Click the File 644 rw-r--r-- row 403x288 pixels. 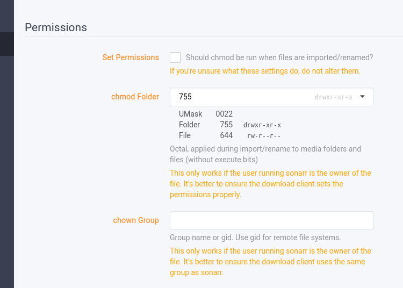230,135
